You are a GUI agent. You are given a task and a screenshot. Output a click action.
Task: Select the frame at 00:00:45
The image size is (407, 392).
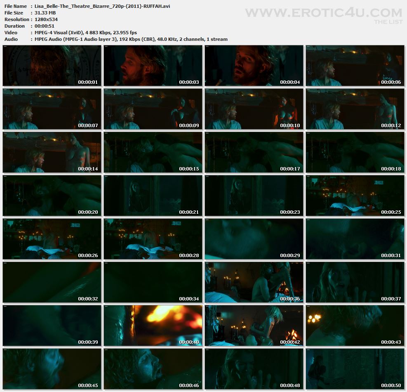[52, 369]
